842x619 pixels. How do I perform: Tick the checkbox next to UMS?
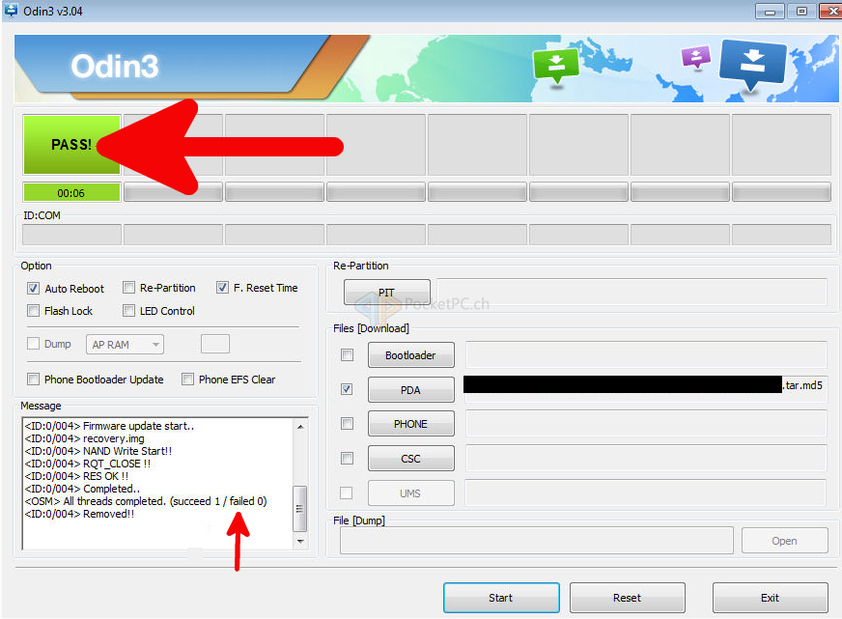[347, 492]
